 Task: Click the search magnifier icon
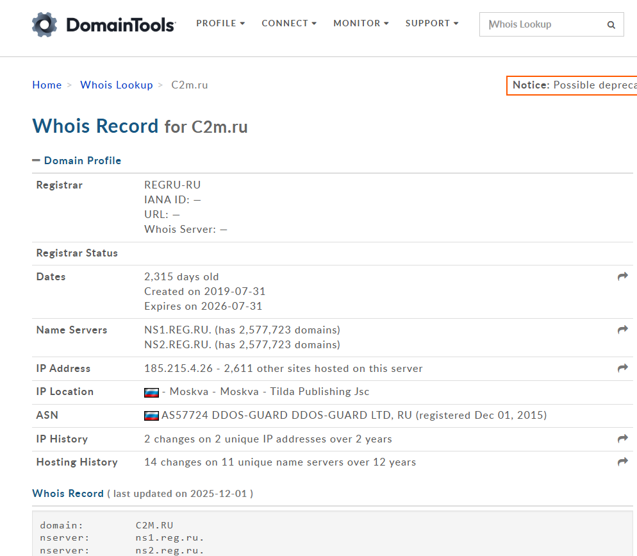611,25
